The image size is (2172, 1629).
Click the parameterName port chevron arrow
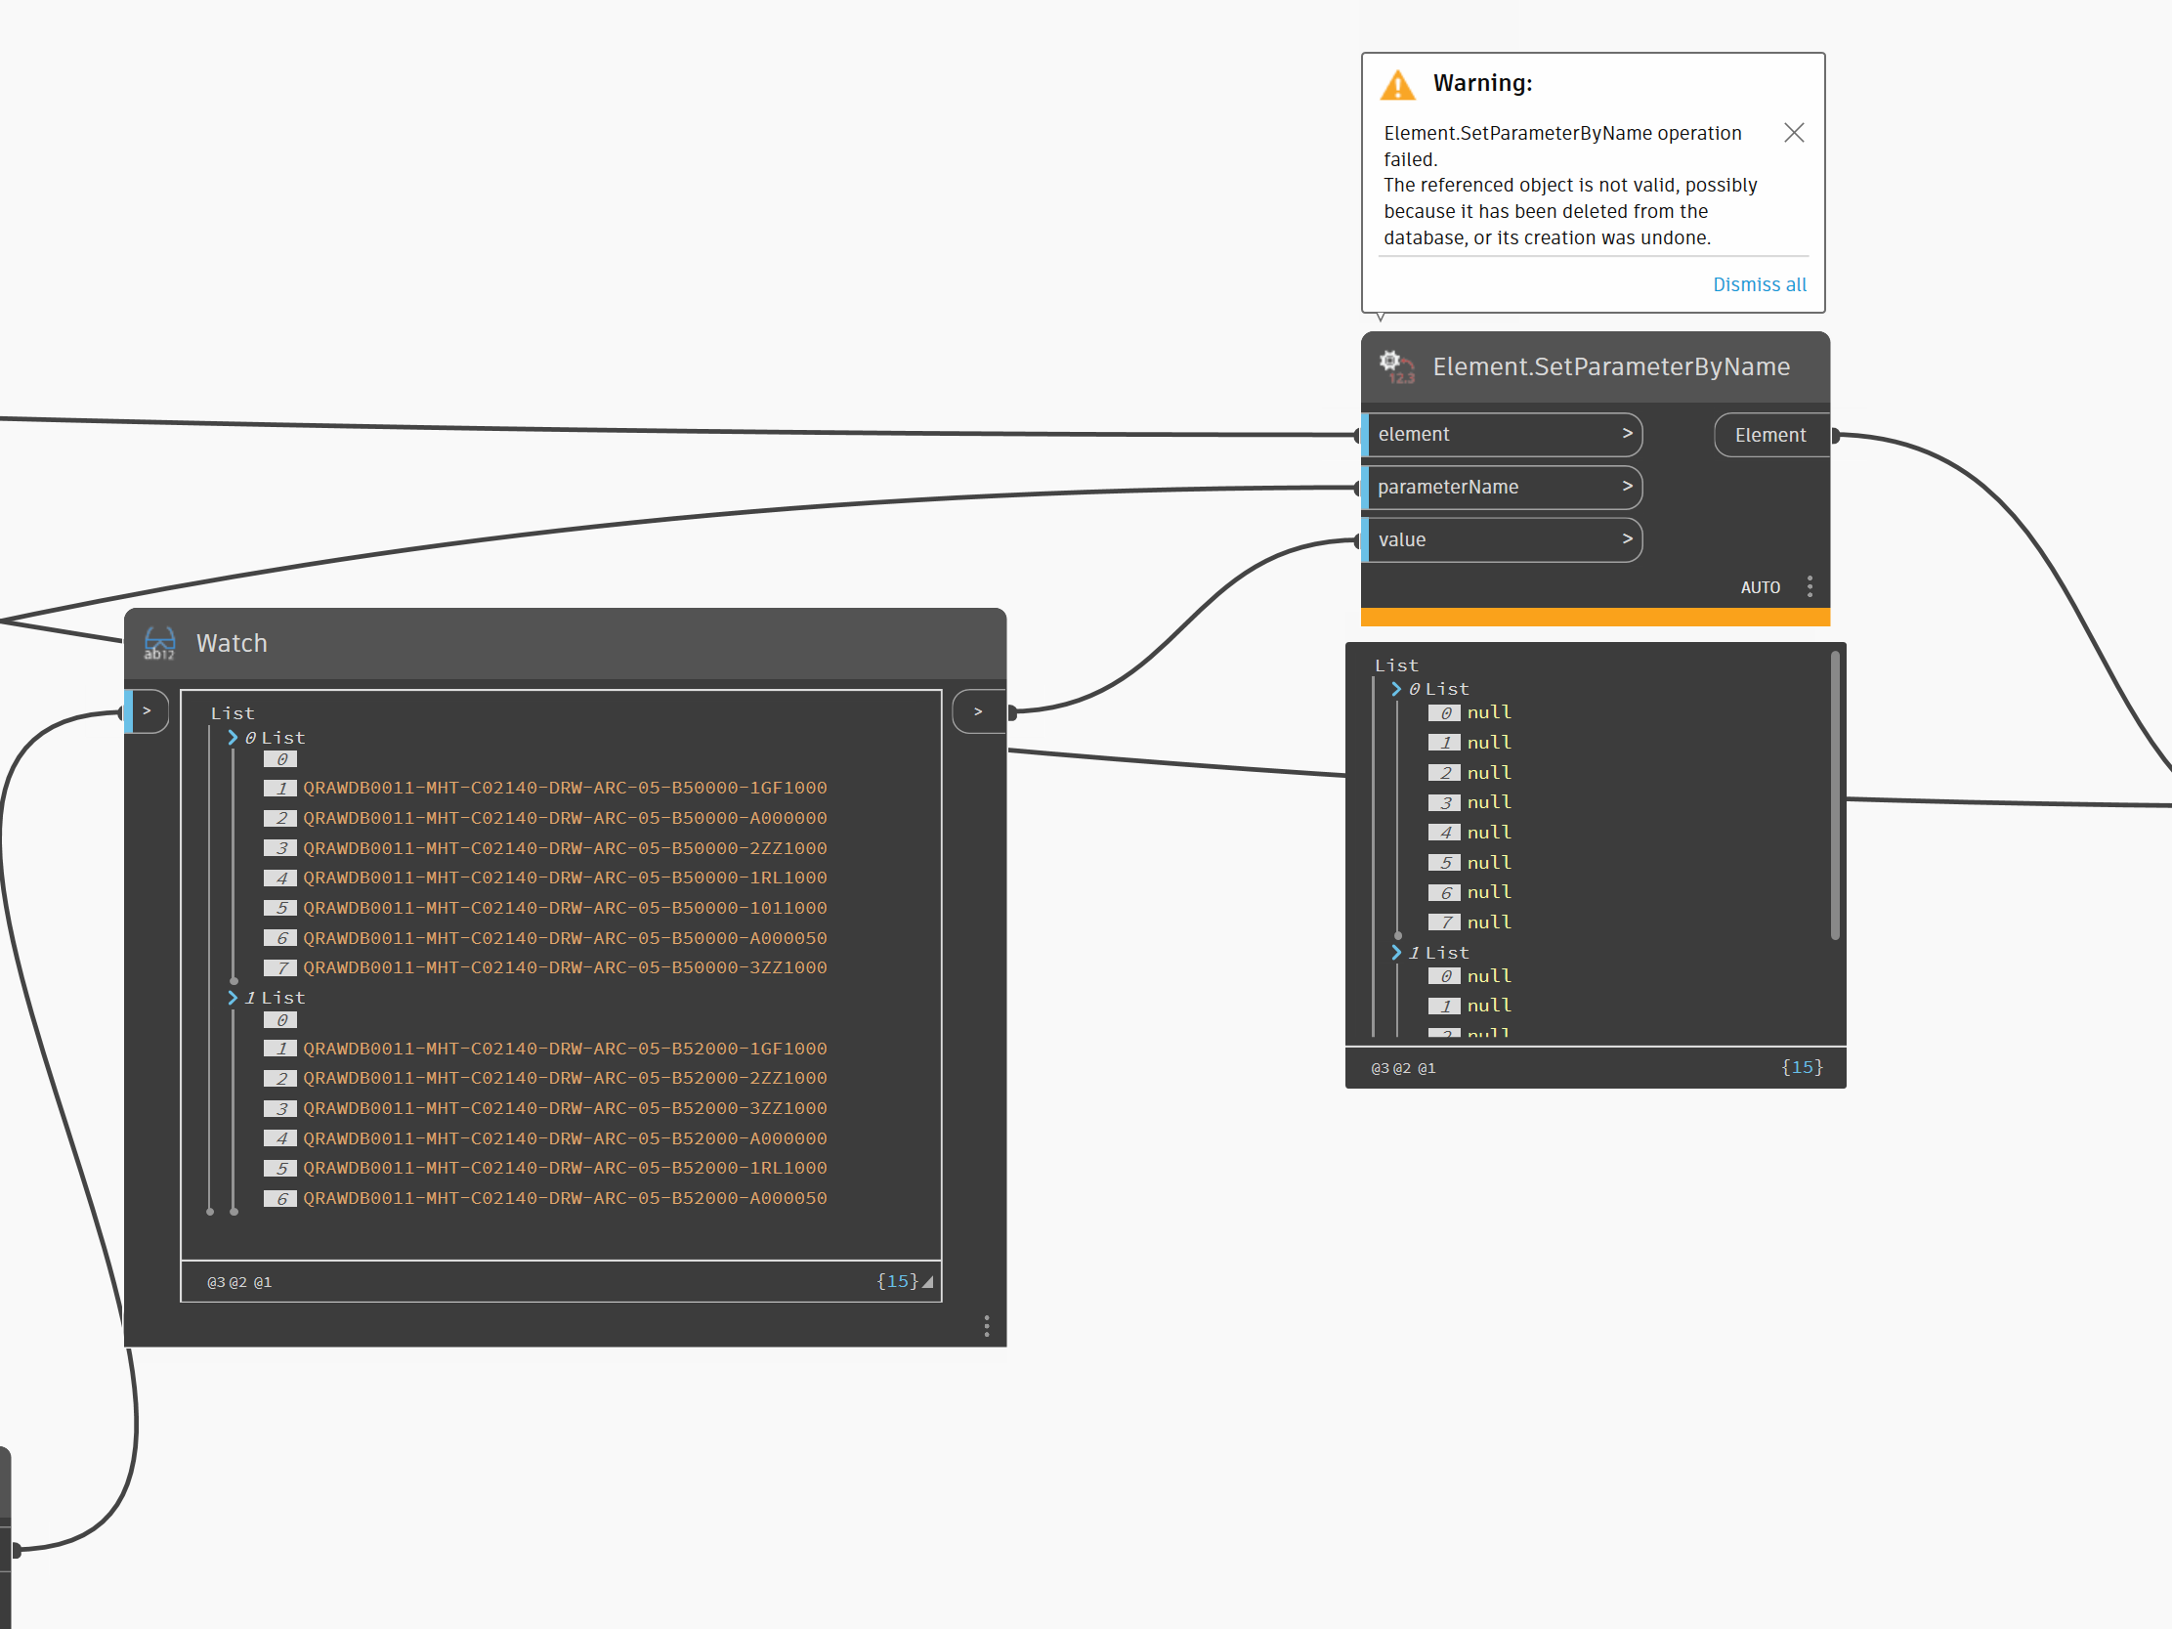1626,487
